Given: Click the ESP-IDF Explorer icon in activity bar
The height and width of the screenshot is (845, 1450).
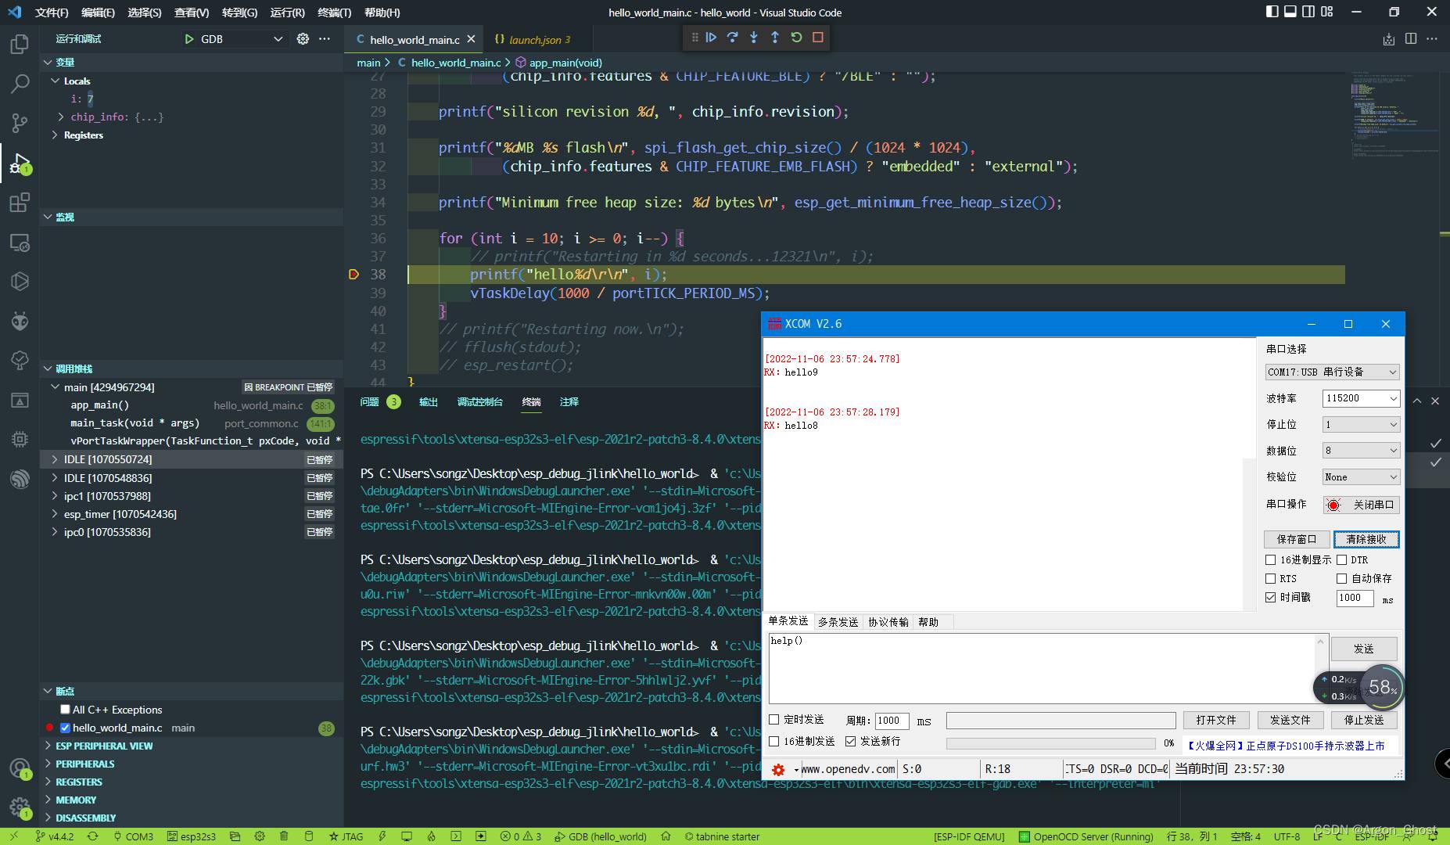Looking at the screenshot, I should tap(20, 479).
